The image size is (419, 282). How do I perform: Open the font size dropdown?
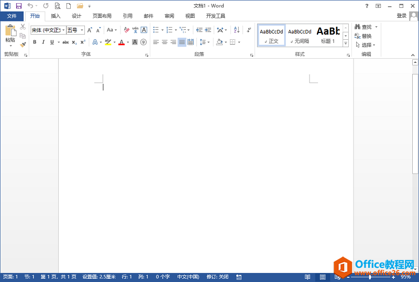[82, 30]
